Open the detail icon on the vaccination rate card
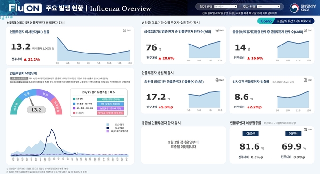320x174 pixels. point(308,129)
